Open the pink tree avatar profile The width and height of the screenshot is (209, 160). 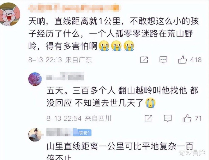35,79
